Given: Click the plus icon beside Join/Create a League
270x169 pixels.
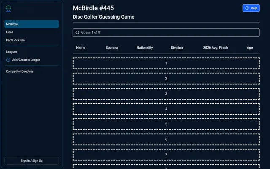Looking at the screenshot, I should pos(8,60).
